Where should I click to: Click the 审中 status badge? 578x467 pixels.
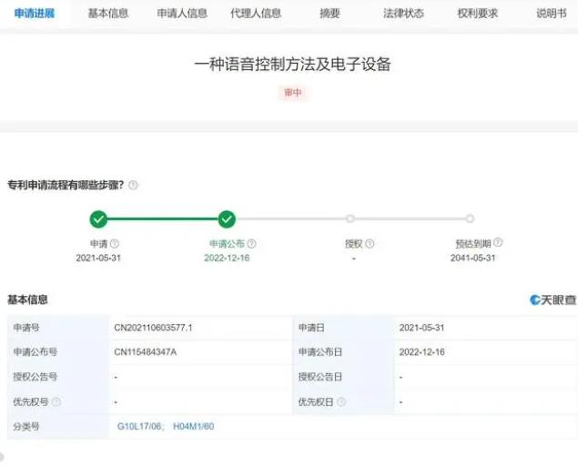coord(292,93)
